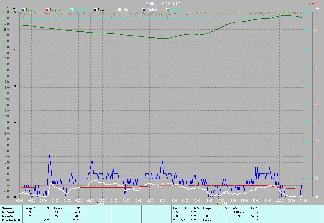Select the Durchschnitt row label
The height and width of the screenshot is (223, 324).
point(11,220)
